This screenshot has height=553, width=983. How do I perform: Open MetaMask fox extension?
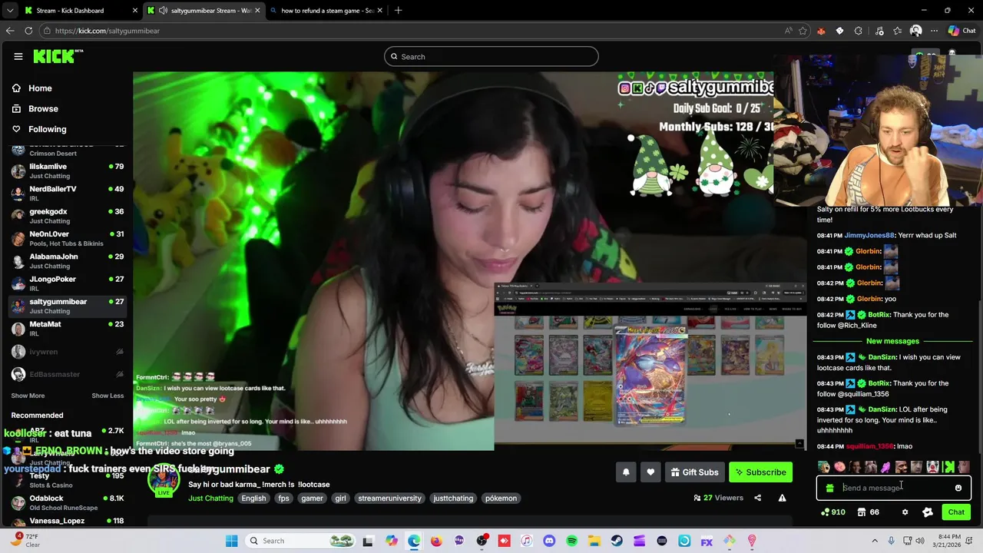click(x=821, y=31)
